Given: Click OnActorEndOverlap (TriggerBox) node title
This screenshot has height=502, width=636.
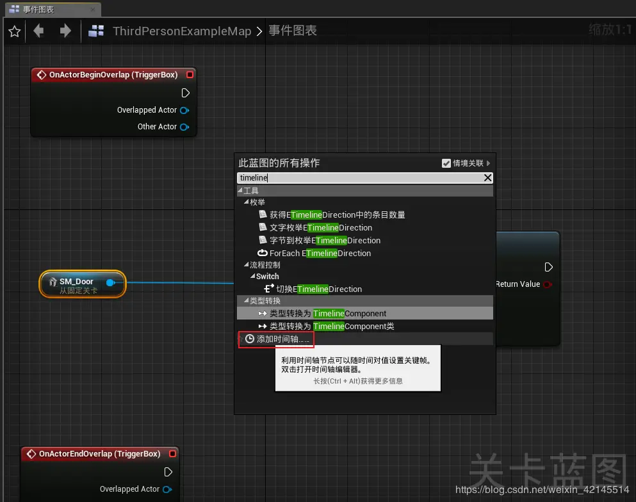Looking at the screenshot, I should click(x=99, y=454).
